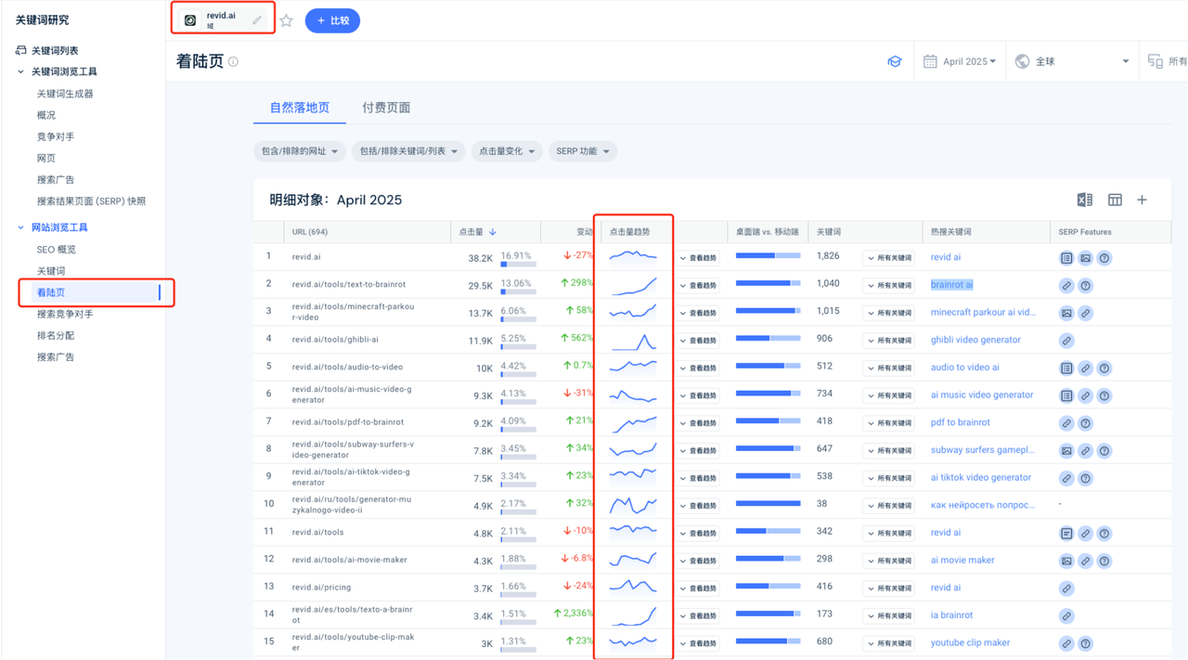Click question-mark SERP icon in text-to-brainrot row
This screenshot has width=1188, height=660.
click(x=1085, y=286)
